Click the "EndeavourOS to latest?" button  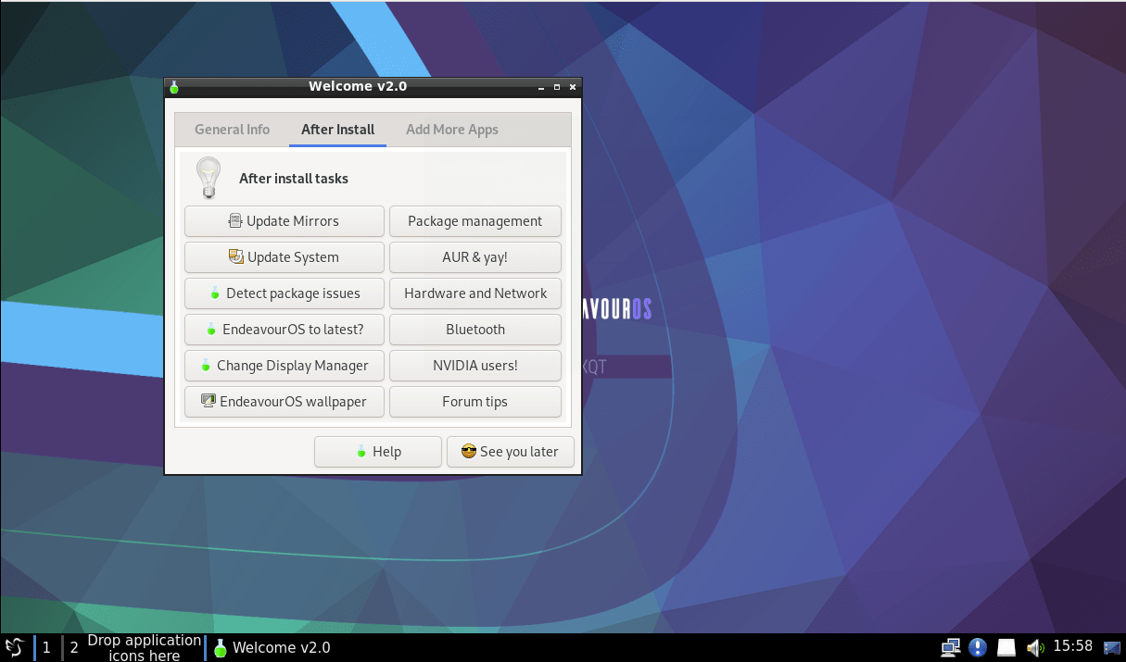click(285, 330)
